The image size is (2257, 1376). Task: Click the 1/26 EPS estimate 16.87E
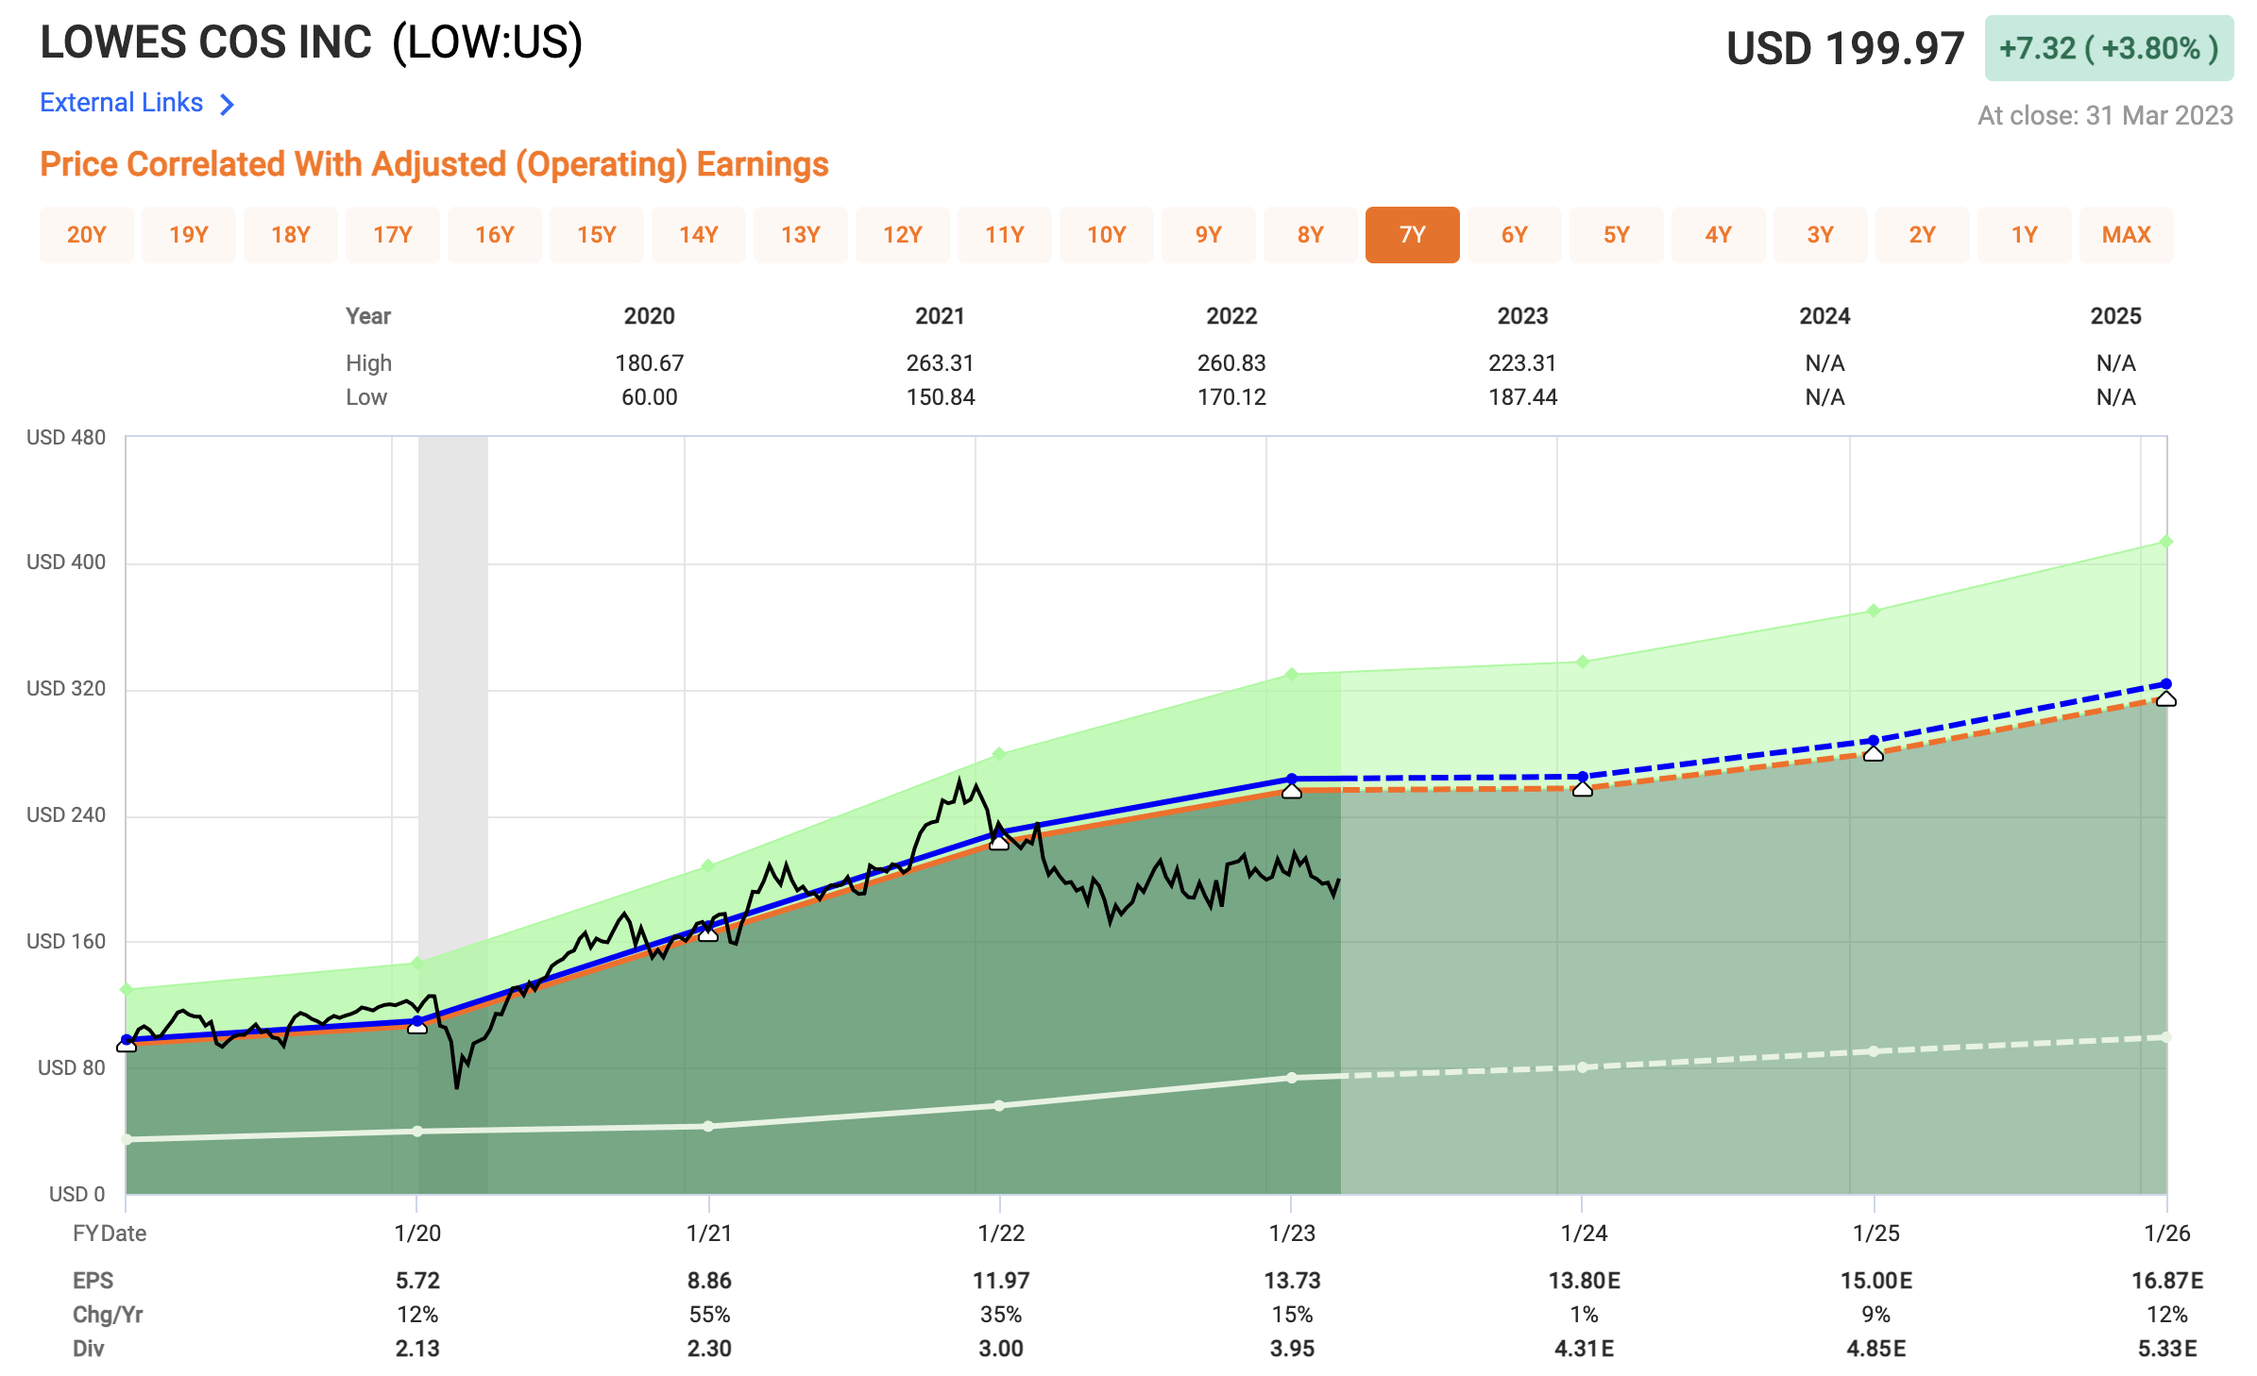[x=2167, y=1281]
